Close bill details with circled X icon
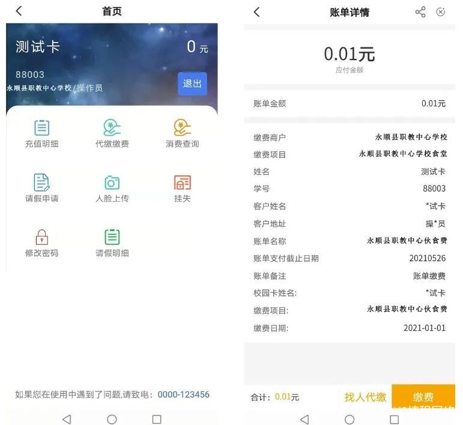The width and height of the screenshot is (463, 425). pyautogui.click(x=440, y=12)
